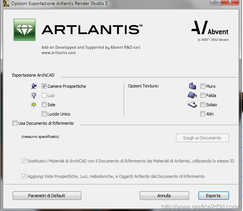Screen dimensions: 243x211
Task: Click the Artlantis diamond logo icon
Action: pos(25,30)
